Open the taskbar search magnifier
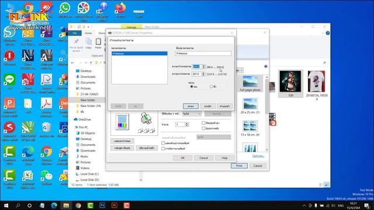The height and width of the screenshot is (210, 374). pyautogui.click(x=18, y=205)
